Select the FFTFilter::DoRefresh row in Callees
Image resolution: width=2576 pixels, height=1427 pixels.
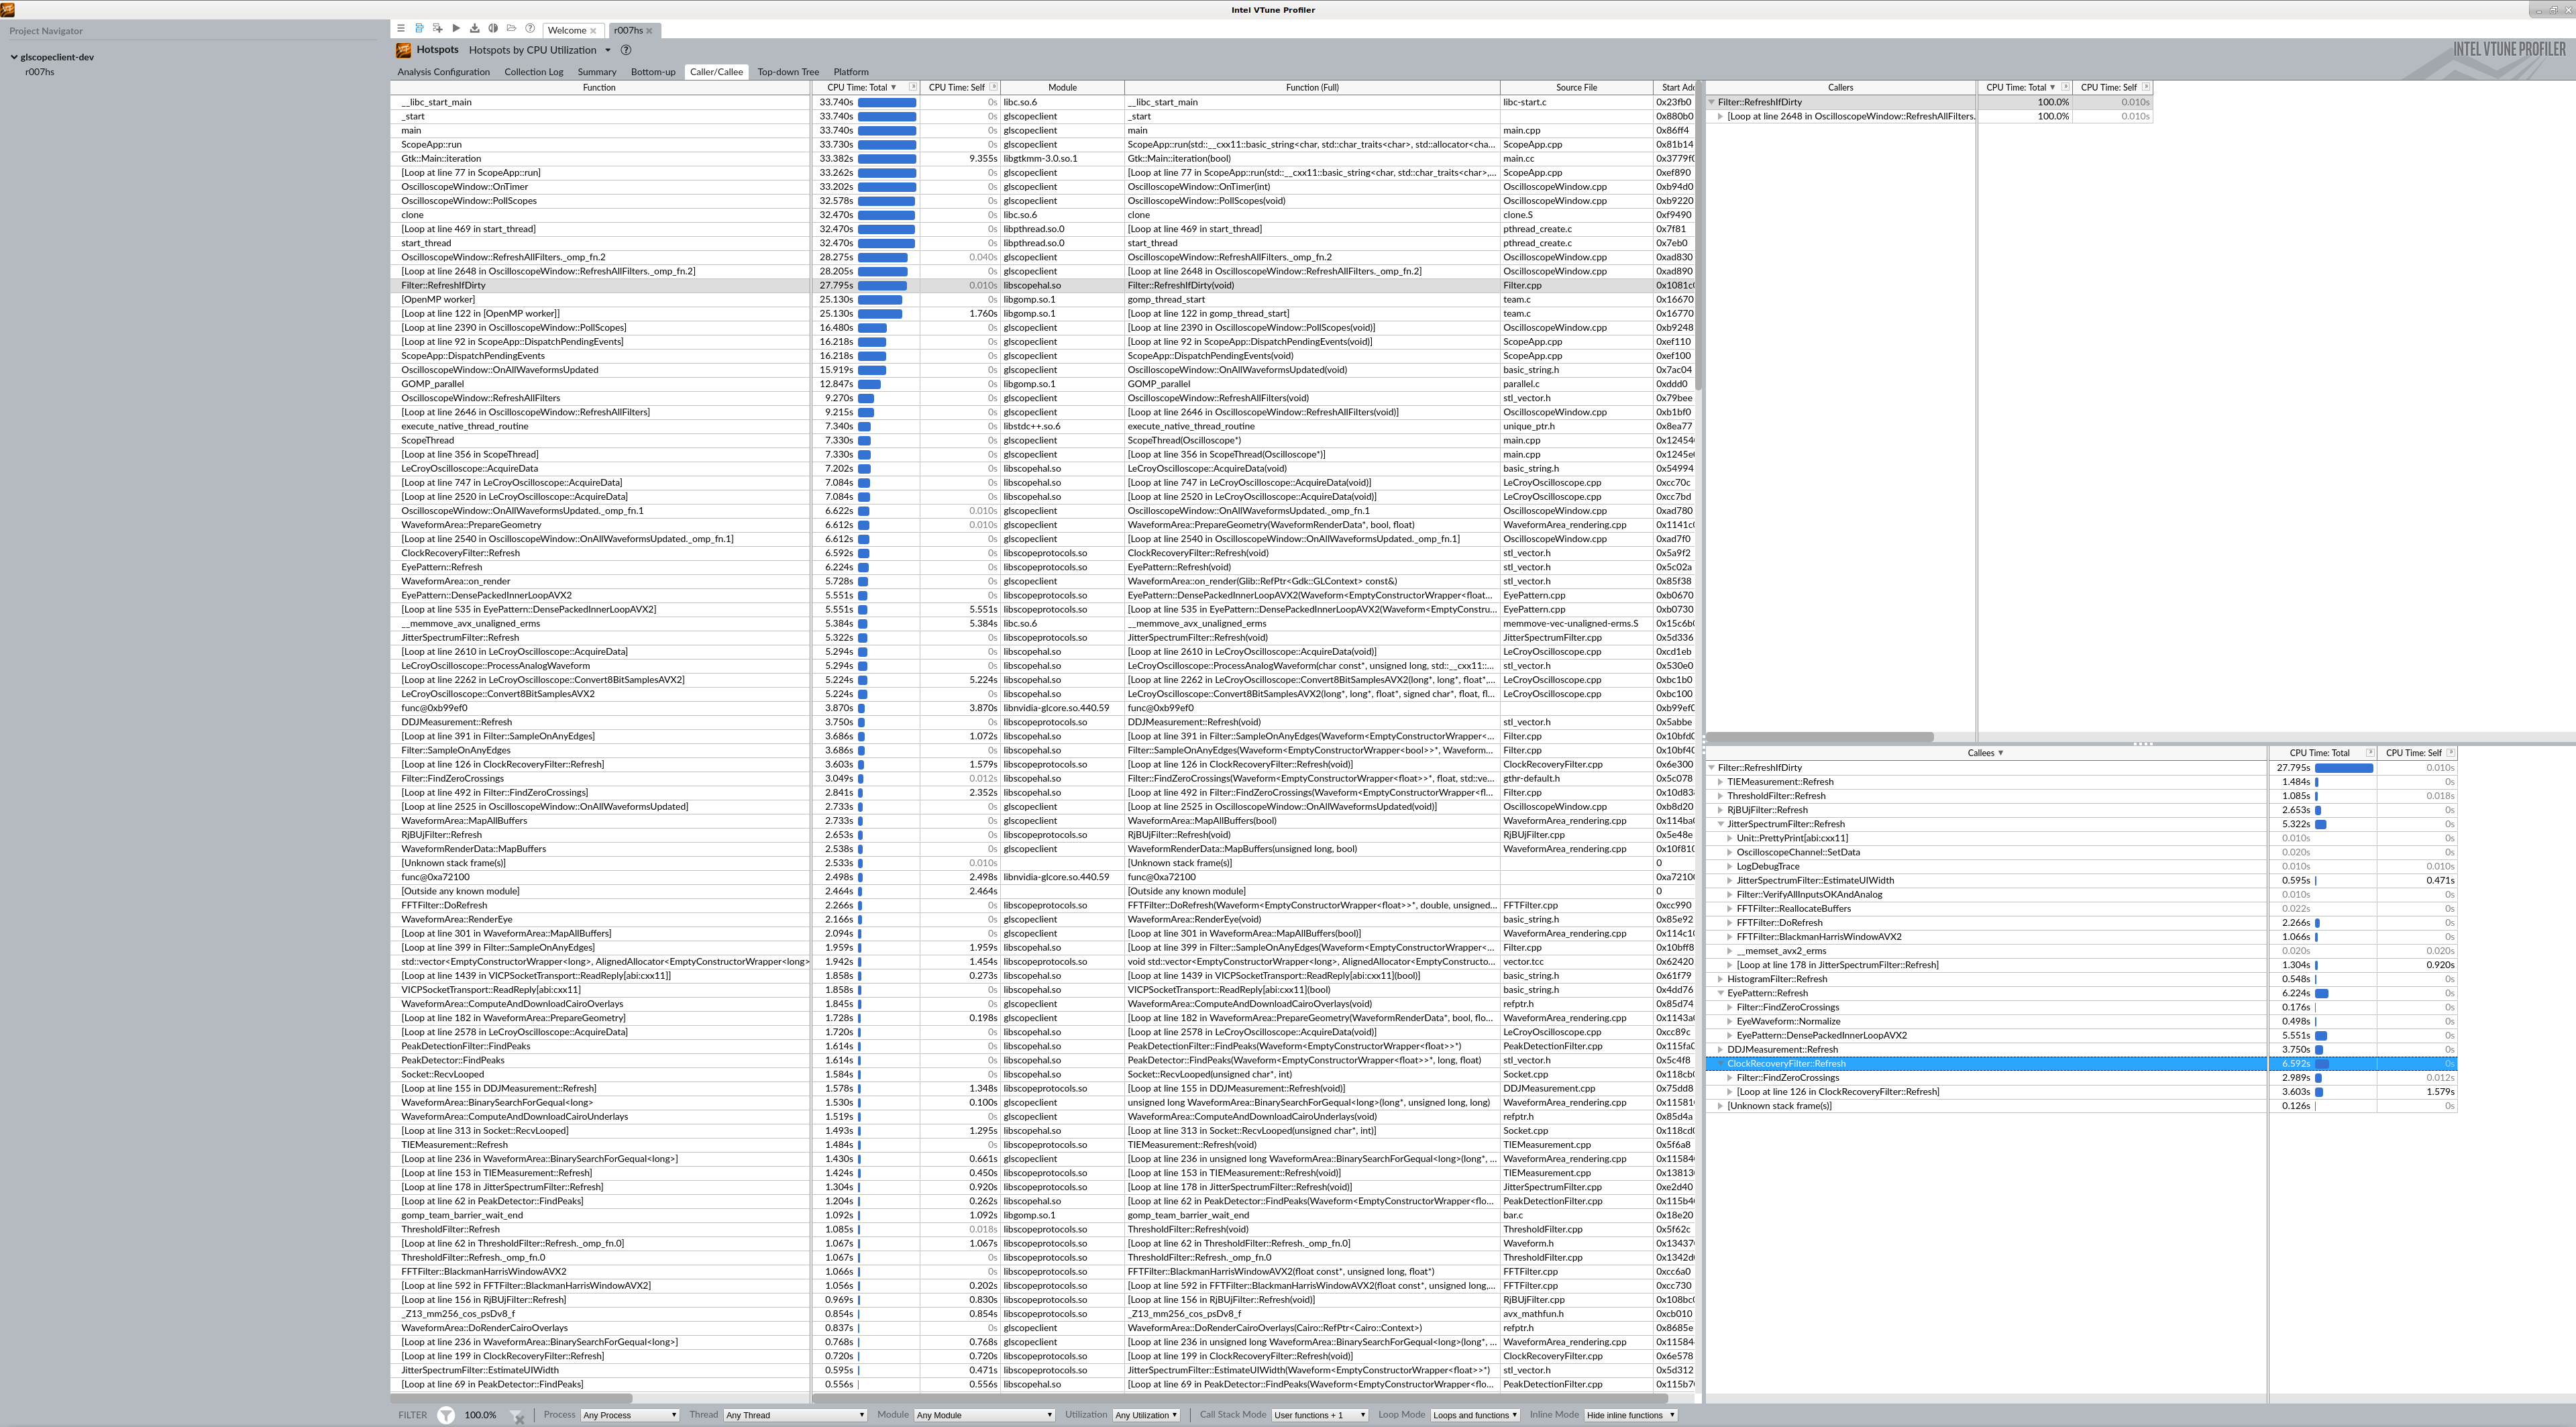(x=2081, y=922)
